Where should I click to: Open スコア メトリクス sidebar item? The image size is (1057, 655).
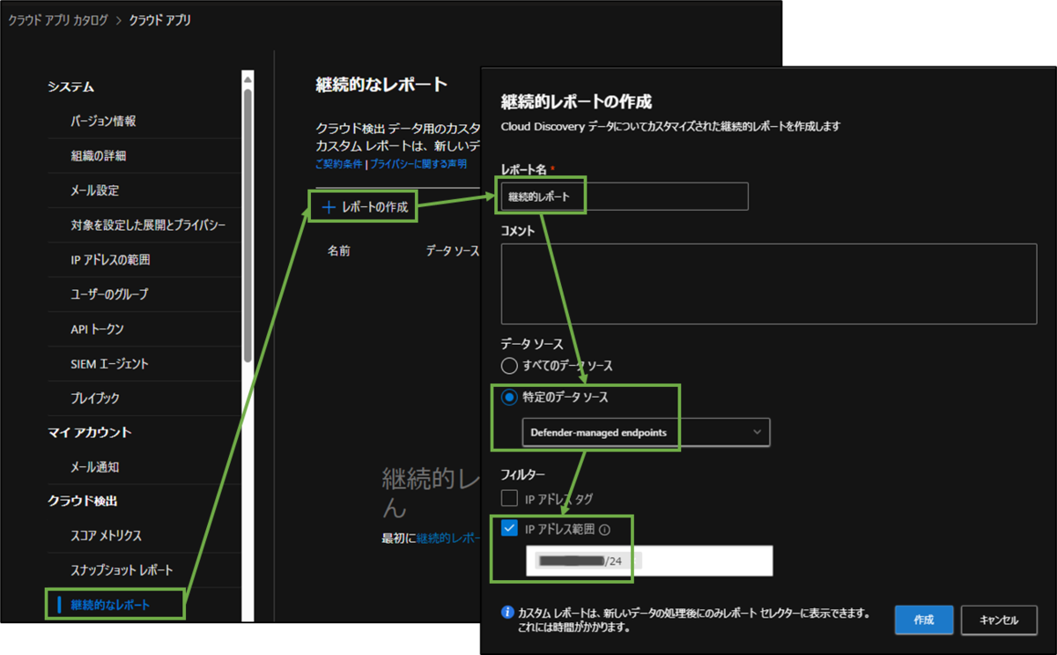[106, 536]
